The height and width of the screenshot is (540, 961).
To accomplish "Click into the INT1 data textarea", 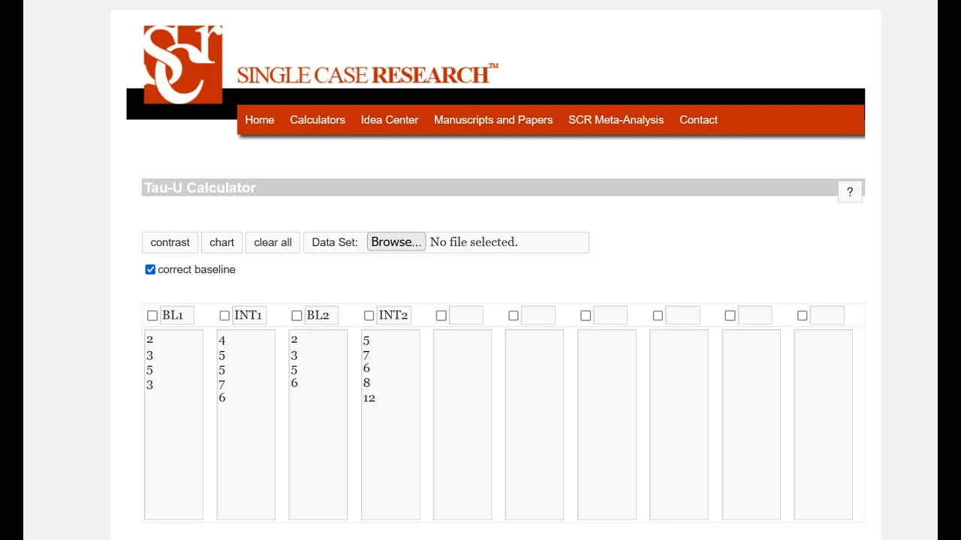I will (x=246, y=424).
